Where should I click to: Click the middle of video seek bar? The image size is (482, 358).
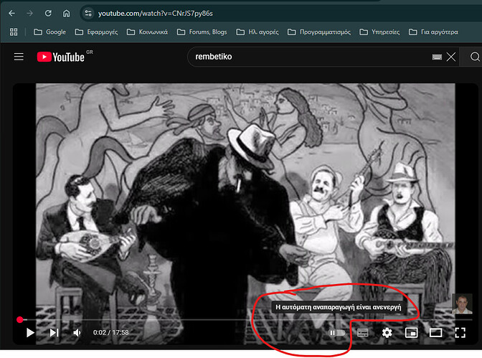245,319
